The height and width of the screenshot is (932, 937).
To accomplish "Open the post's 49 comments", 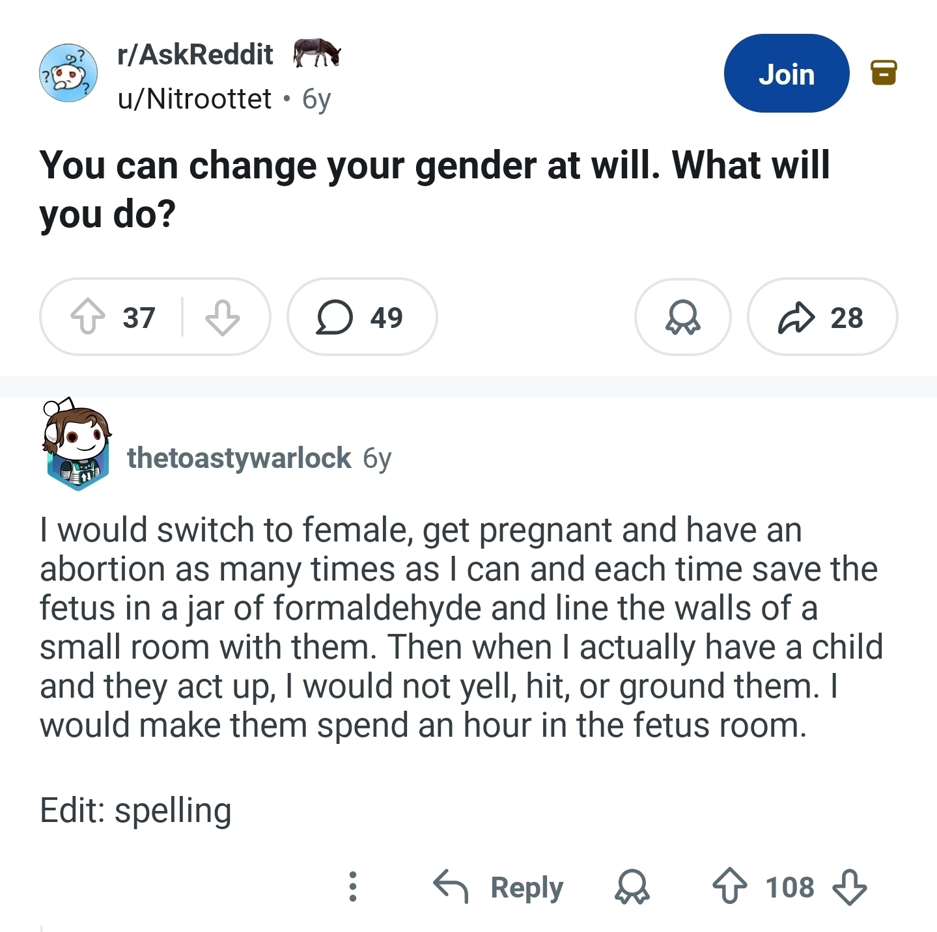I will pyautogui.click(x=361, y=318).
